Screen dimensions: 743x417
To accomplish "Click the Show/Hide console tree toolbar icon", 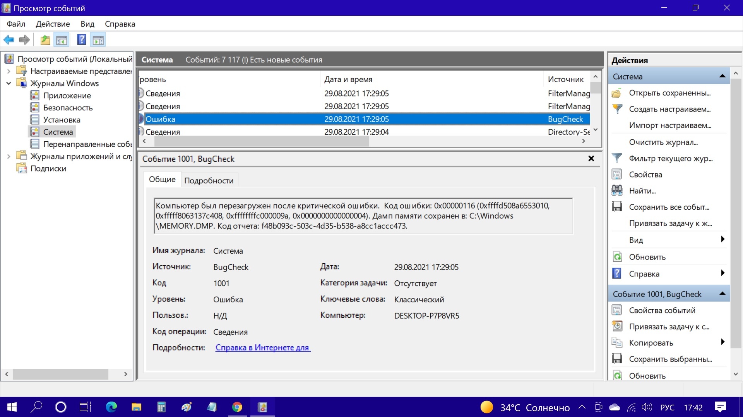I will [x=62, y=40].
